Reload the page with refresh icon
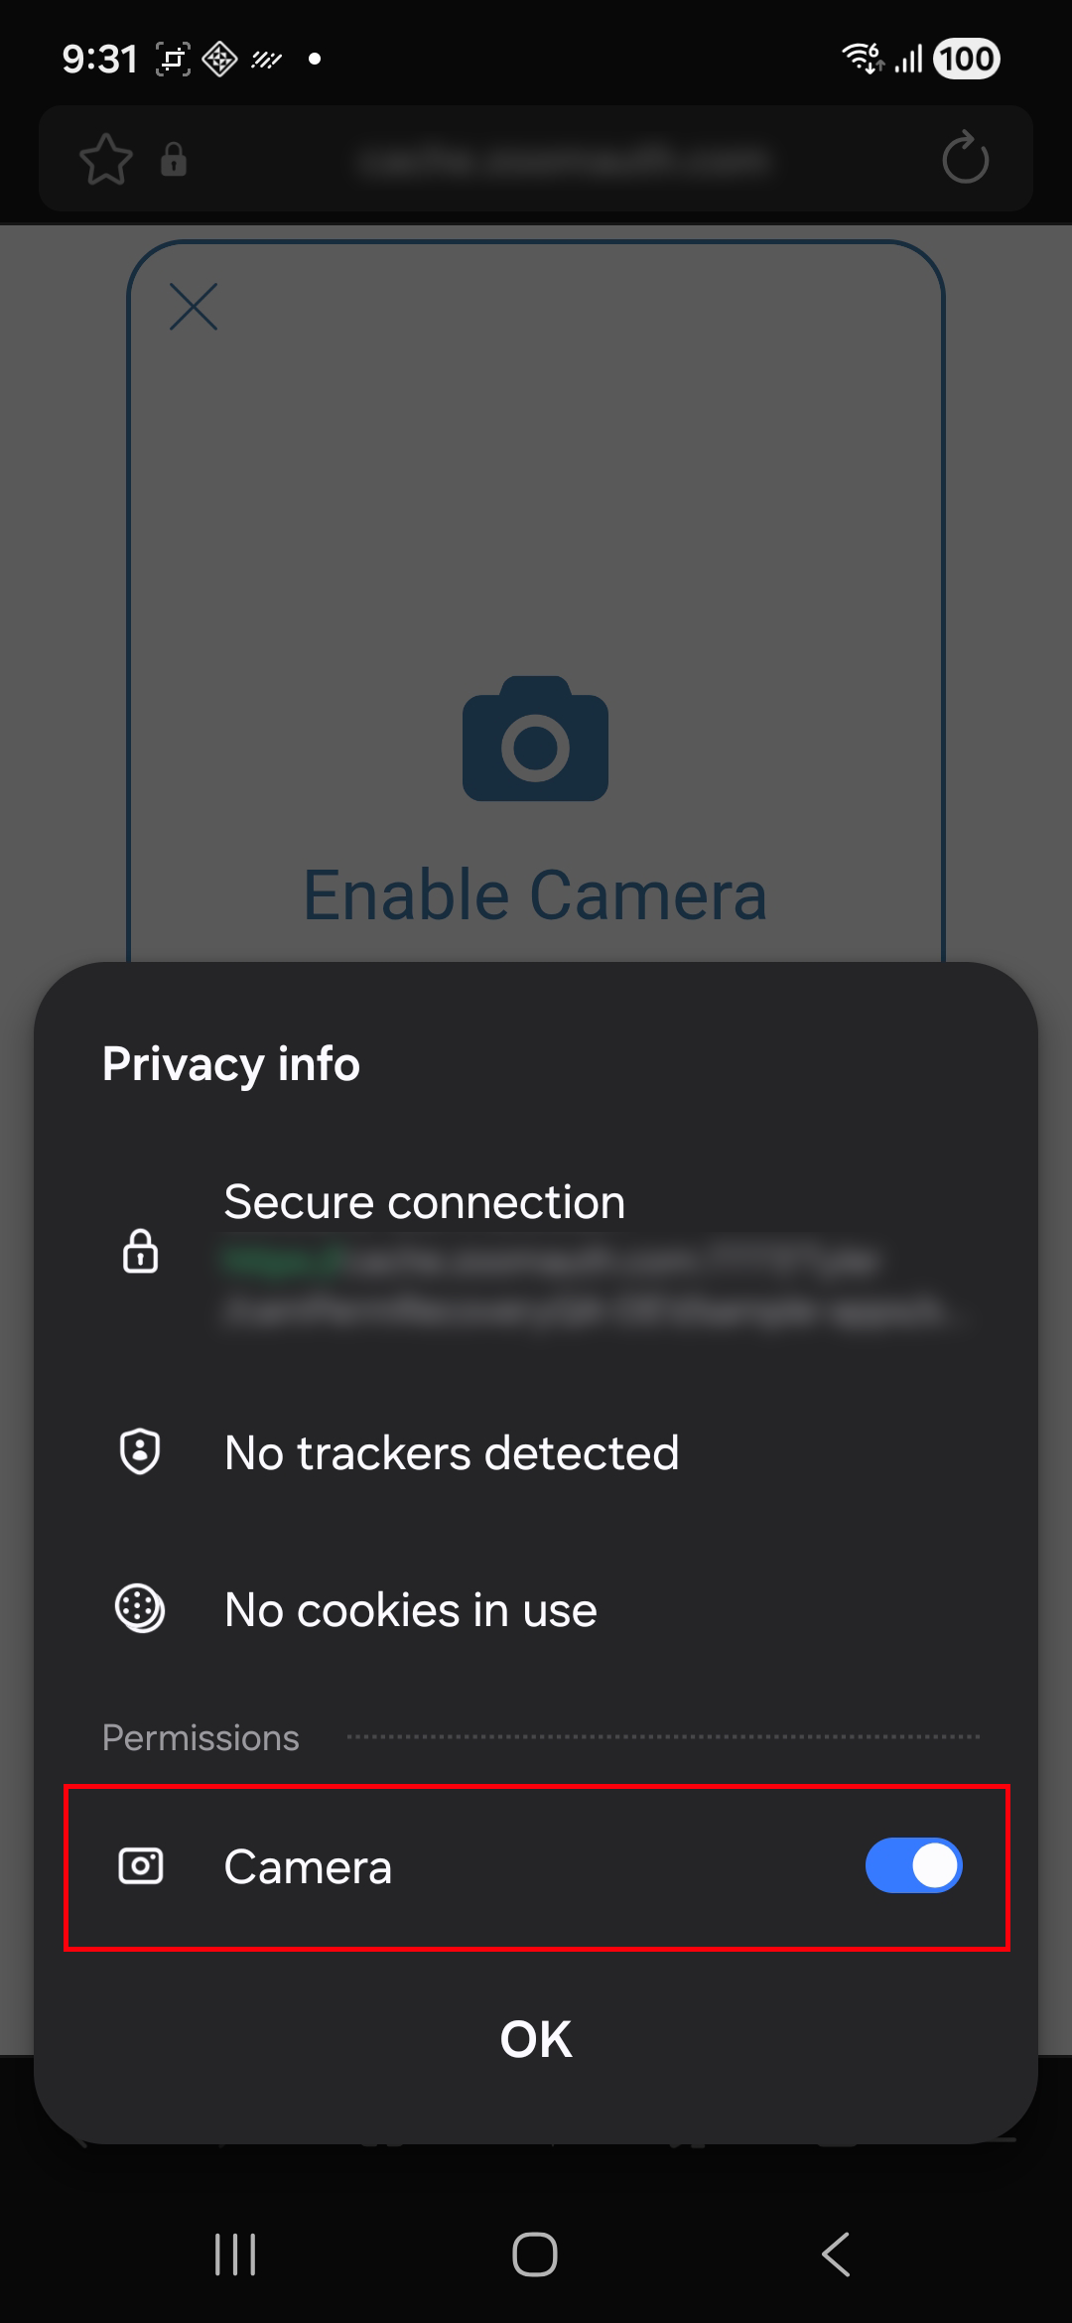This screenshot has height=2323, width=1072. pos(965,159)
